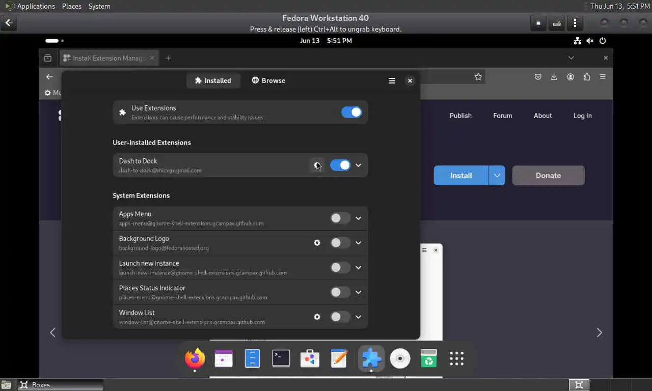Select Boxes in the bottom taskbar
This screenshot has width=652, height=391.
click(x=60, y=385)
